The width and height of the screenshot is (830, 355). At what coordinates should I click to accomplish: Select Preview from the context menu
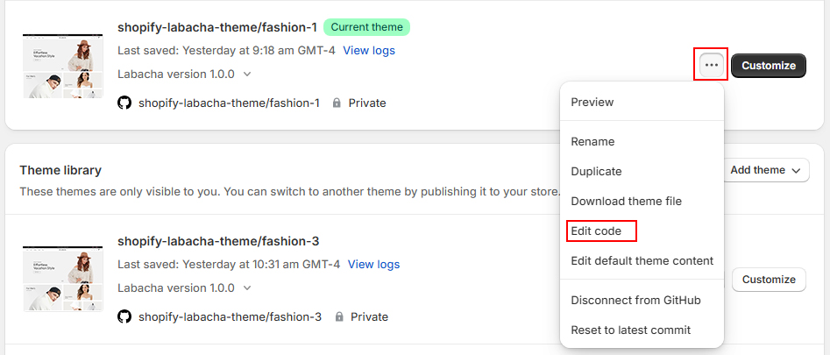[642, 102]
